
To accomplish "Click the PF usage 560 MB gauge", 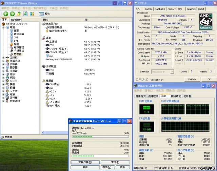I will tap(146, 127).
